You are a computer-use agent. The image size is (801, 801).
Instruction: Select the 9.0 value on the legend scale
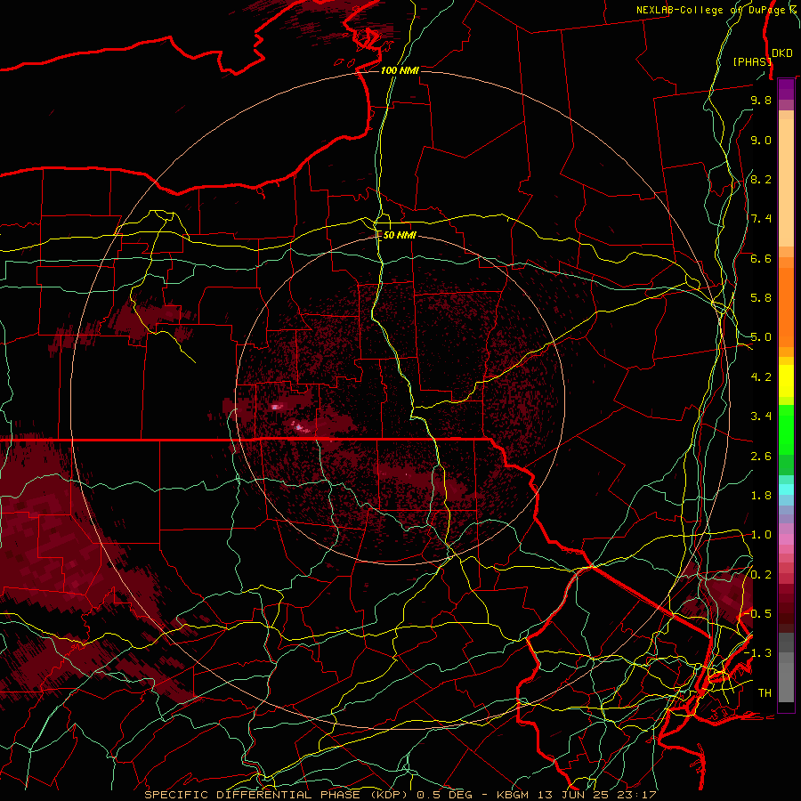761,140
